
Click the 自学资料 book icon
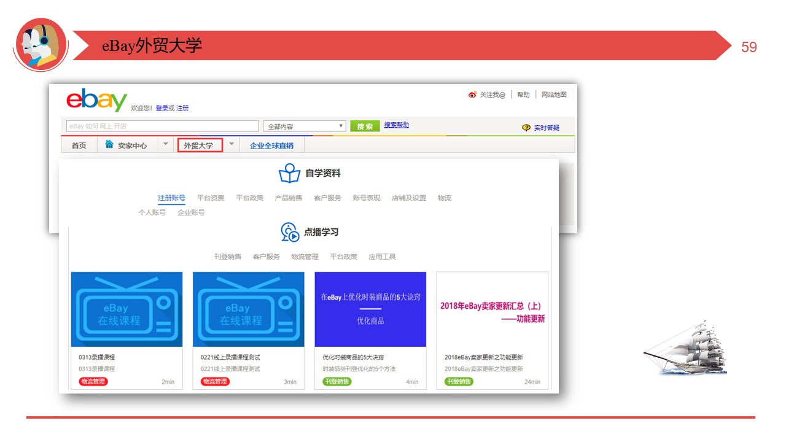[289, 173]
